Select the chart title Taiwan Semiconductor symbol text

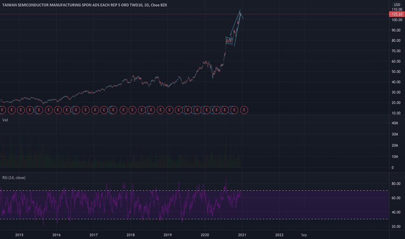click(x=85, y=5)
